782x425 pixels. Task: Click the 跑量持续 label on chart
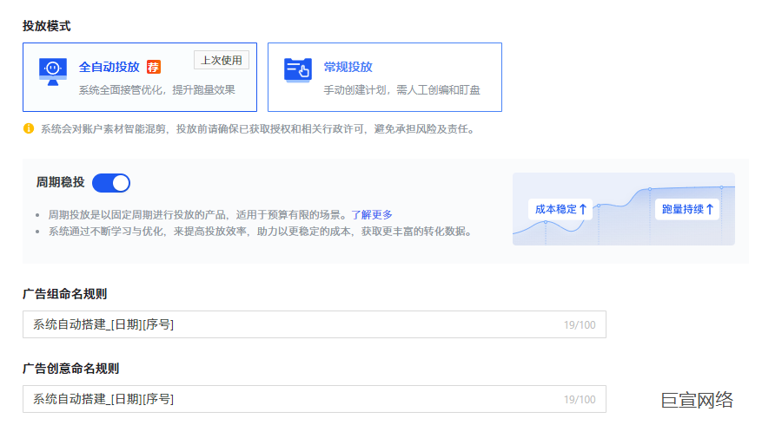(687, 209)
